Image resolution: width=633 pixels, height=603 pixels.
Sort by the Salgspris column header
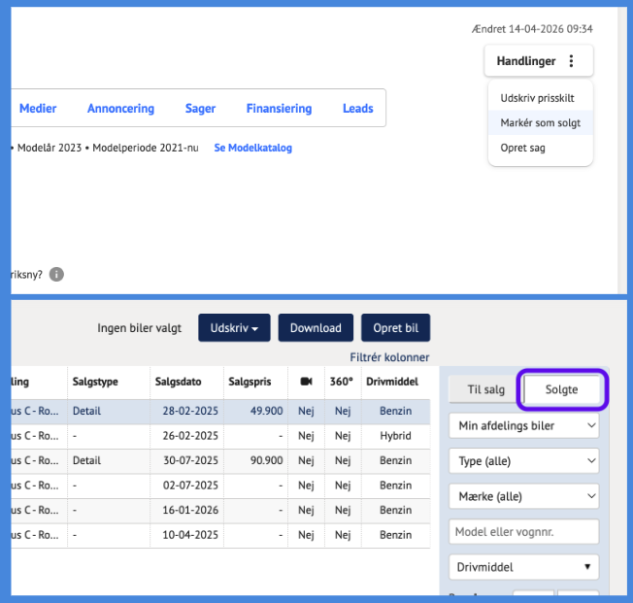250,382
